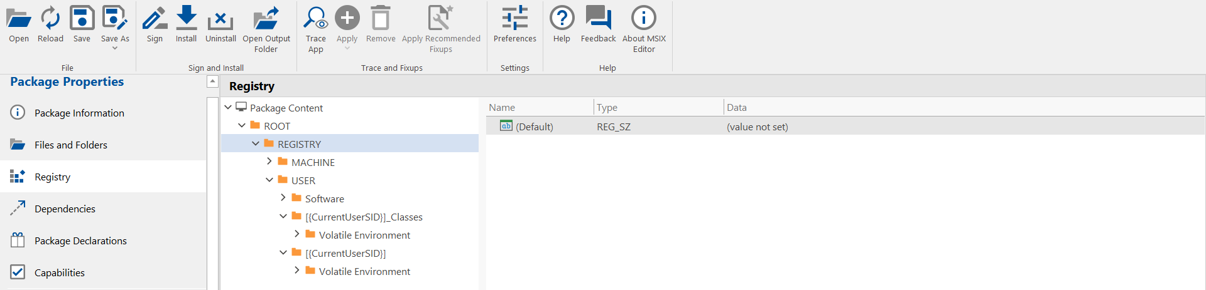Screen dimensions: 1206x290
Task: Install the package using Install icon
Action: point(186,19)
